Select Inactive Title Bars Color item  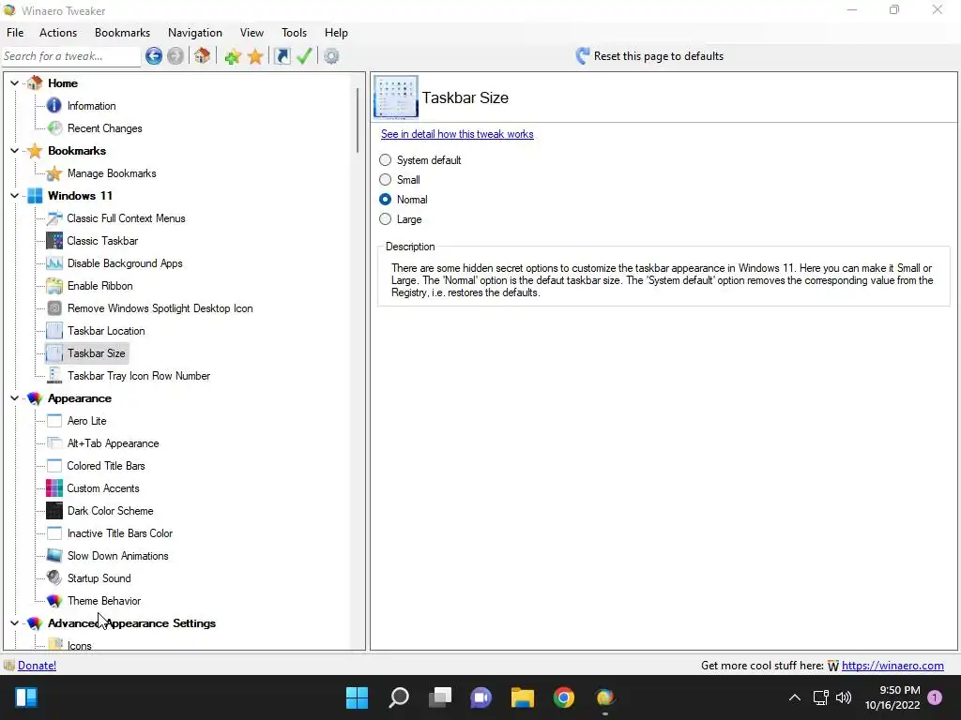pyautogui.click(x=120, y=533)
